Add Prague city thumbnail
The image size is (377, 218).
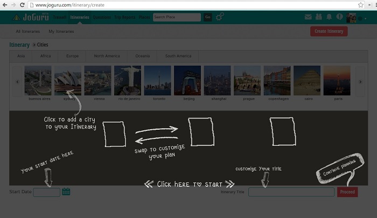247,81
